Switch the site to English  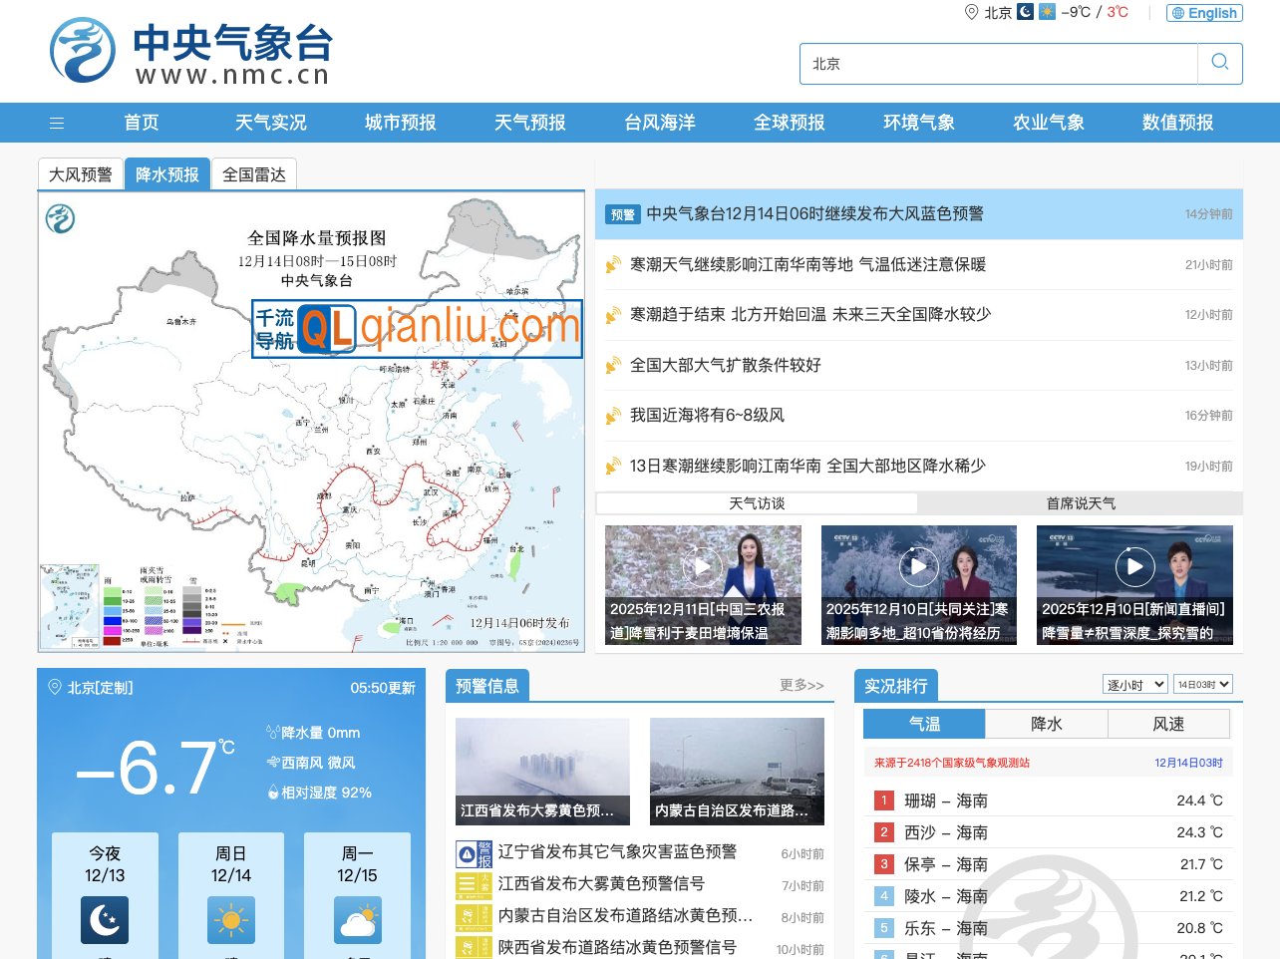(1204, 13)
